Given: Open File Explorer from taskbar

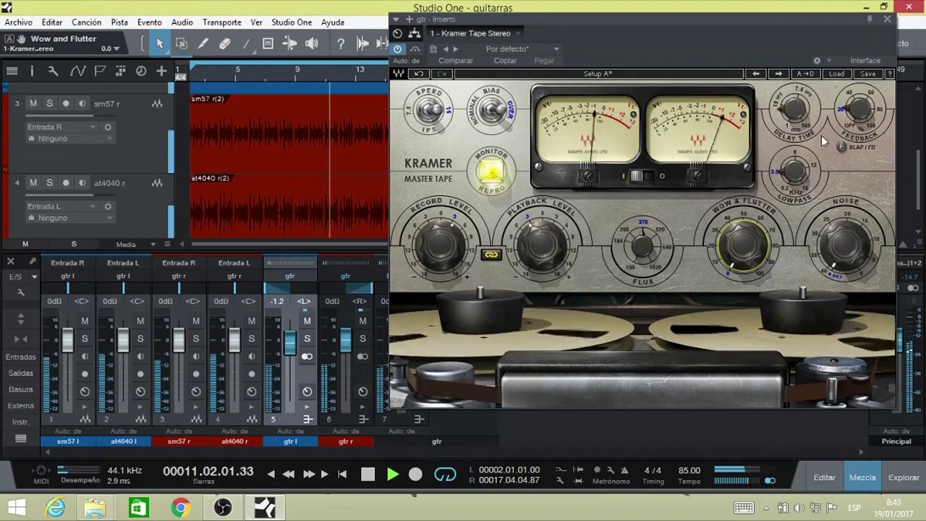Looking at the screenshot, I should (x=96, y=508).
